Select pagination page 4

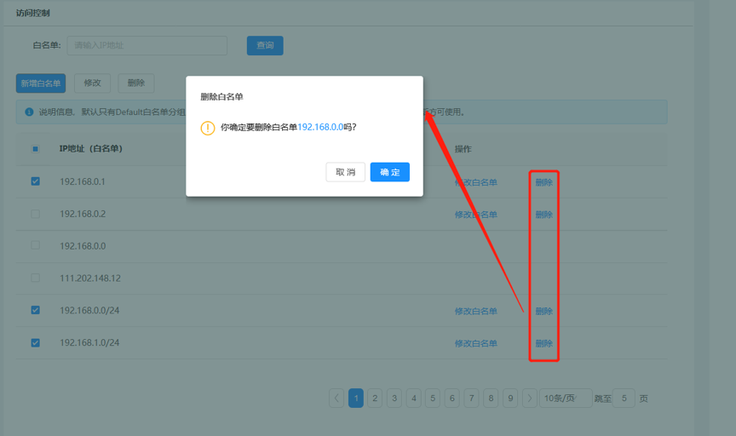(413, 399)
